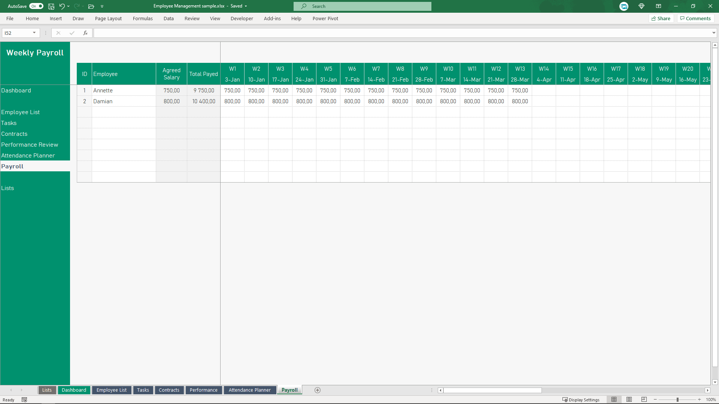Click the zoom out minus icon
The height and width of the screenshot is (404, 719).
point(655,400)
